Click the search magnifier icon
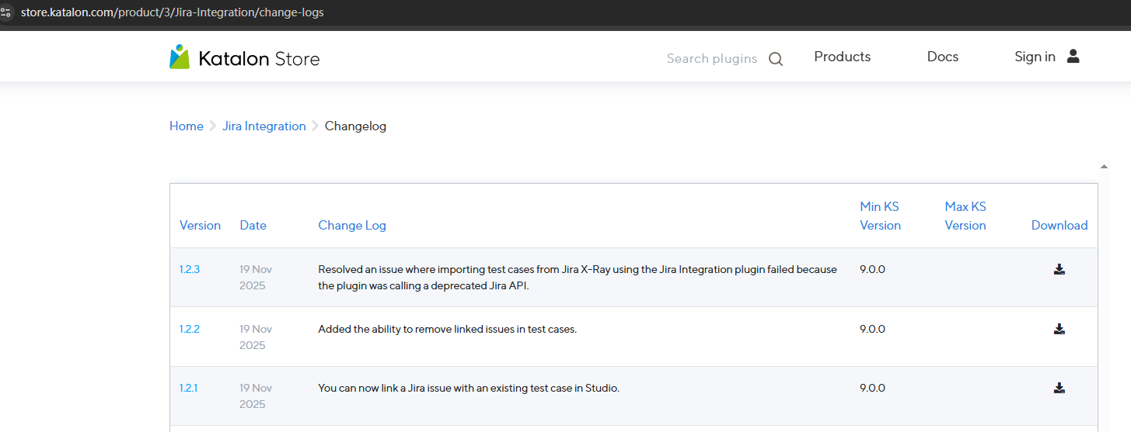The height and width of the screenshot is (432, 1131). point(776,59)
